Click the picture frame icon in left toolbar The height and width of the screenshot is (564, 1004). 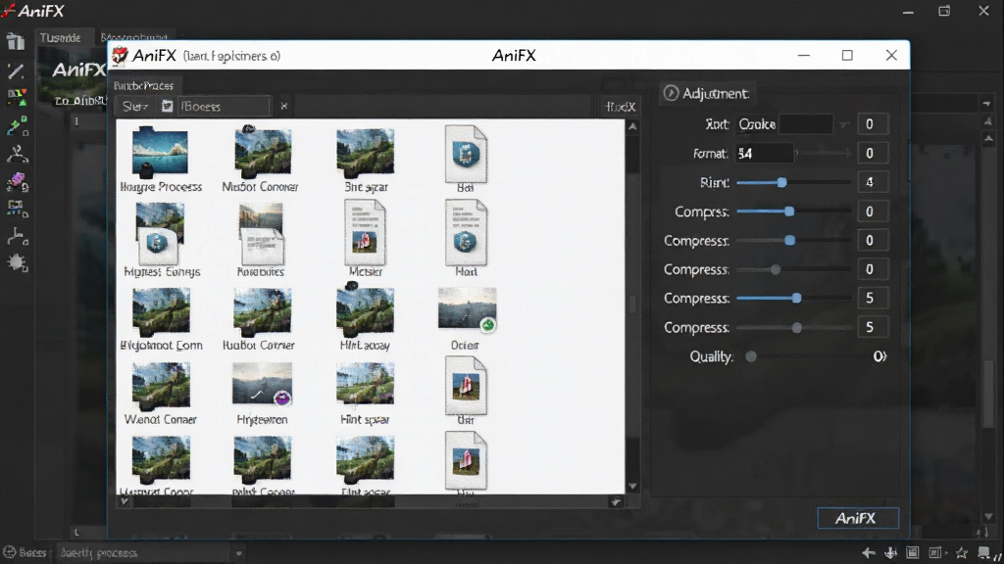coord(16,208)
